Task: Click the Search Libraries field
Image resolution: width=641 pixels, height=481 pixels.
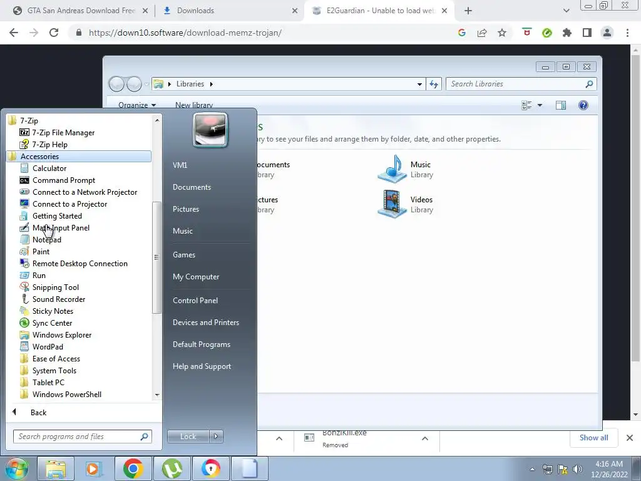Action: tap(521, 84)
